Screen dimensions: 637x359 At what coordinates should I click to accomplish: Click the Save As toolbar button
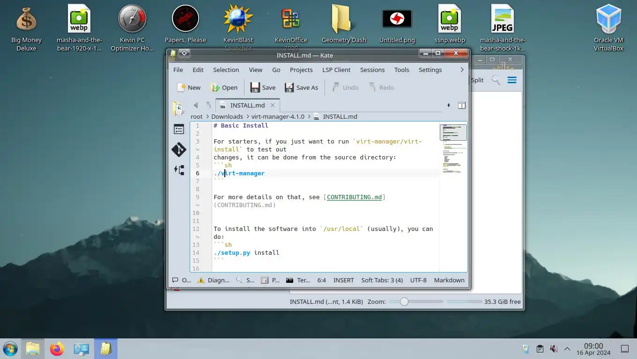coord(302,87)
